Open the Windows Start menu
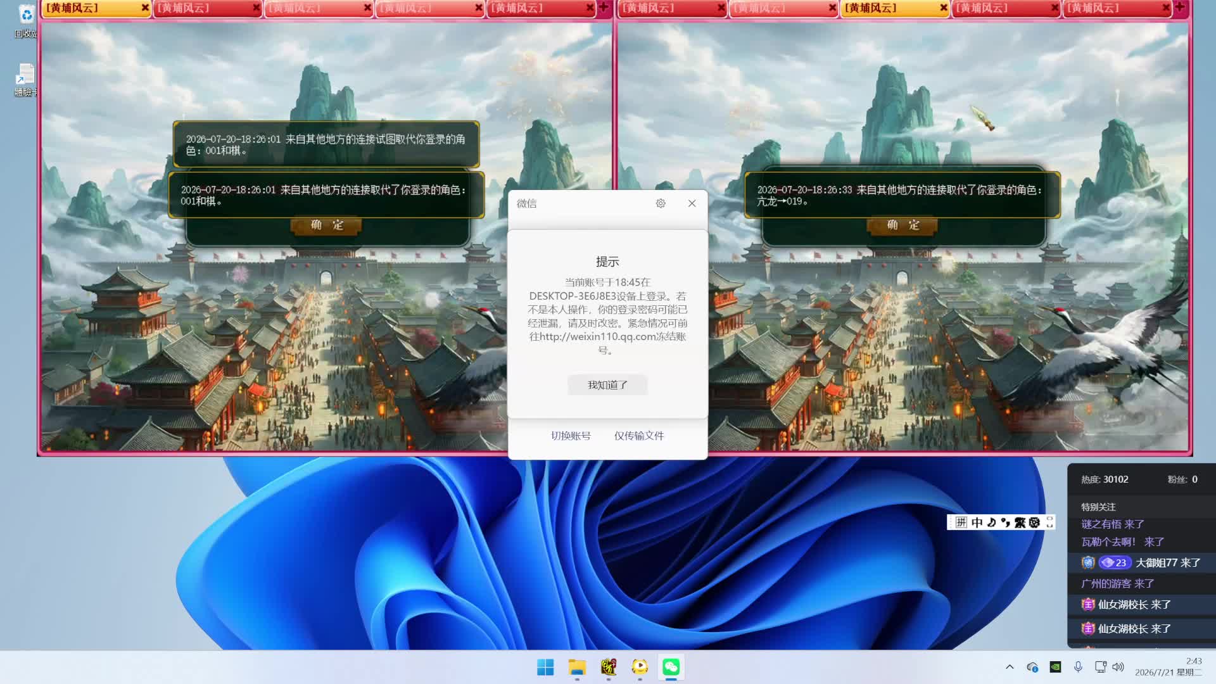 (x=545, y=667)
